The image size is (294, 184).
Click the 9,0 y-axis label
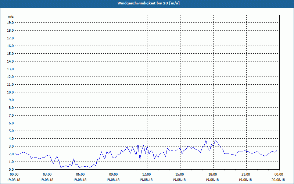click(x=11, y=100)
